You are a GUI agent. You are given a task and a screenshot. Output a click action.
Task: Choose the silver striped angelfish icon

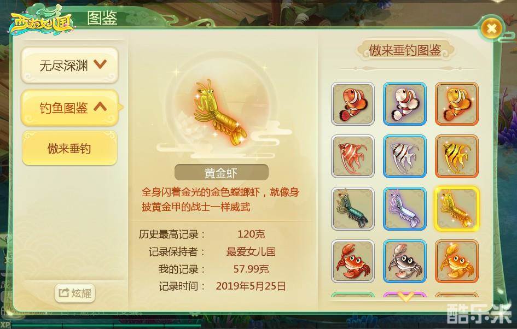point(404,156)
